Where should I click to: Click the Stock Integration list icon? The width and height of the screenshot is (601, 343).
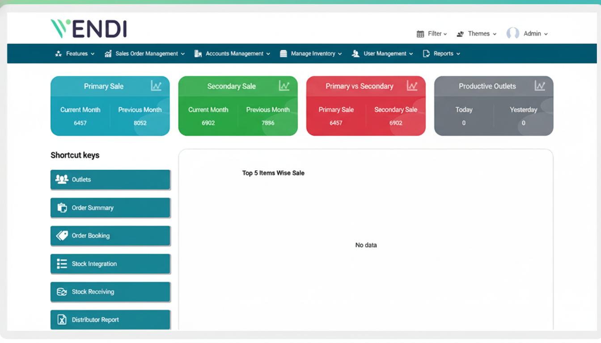(61, 264)
